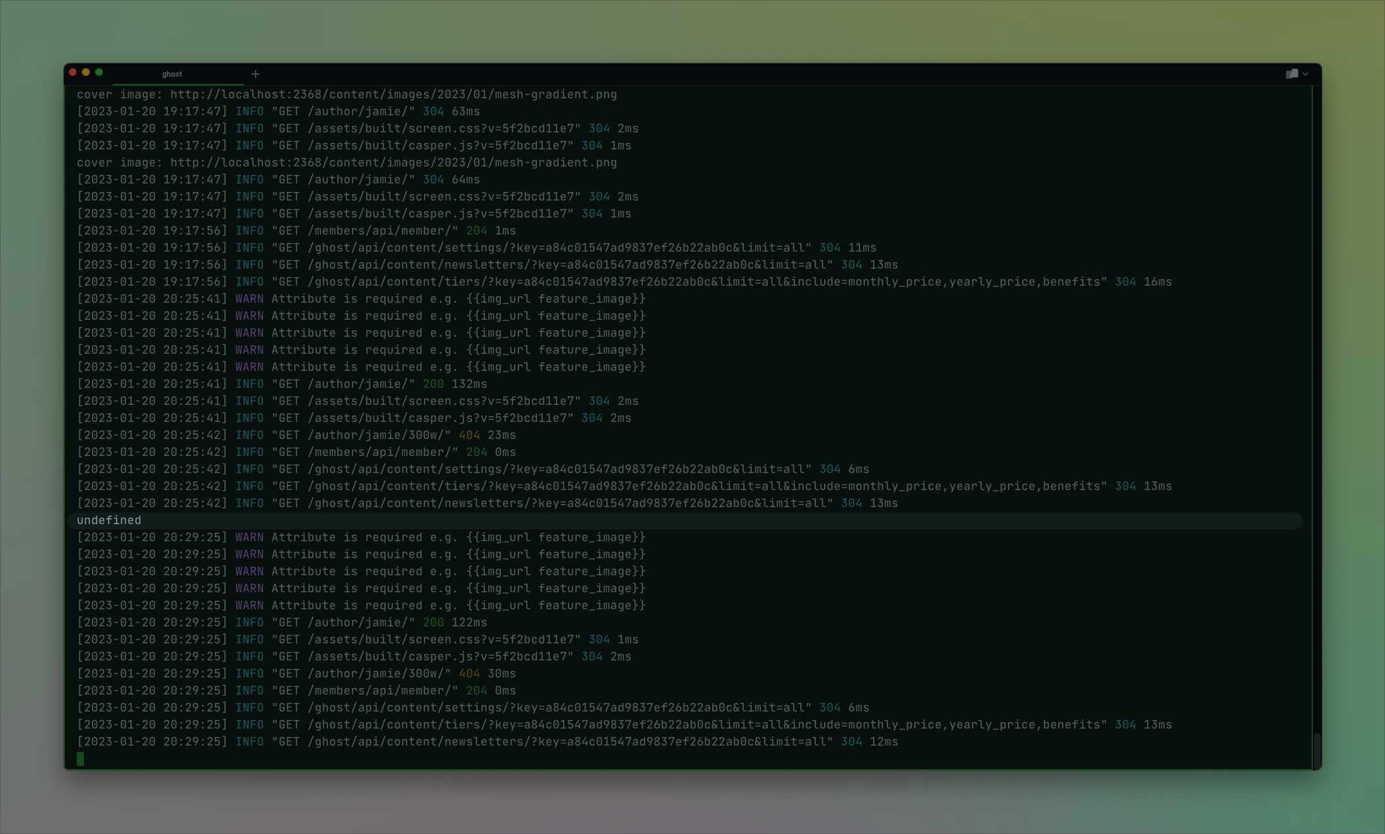Select the 20:25:42 content/newsletters 13ms line

pos(488,503)
